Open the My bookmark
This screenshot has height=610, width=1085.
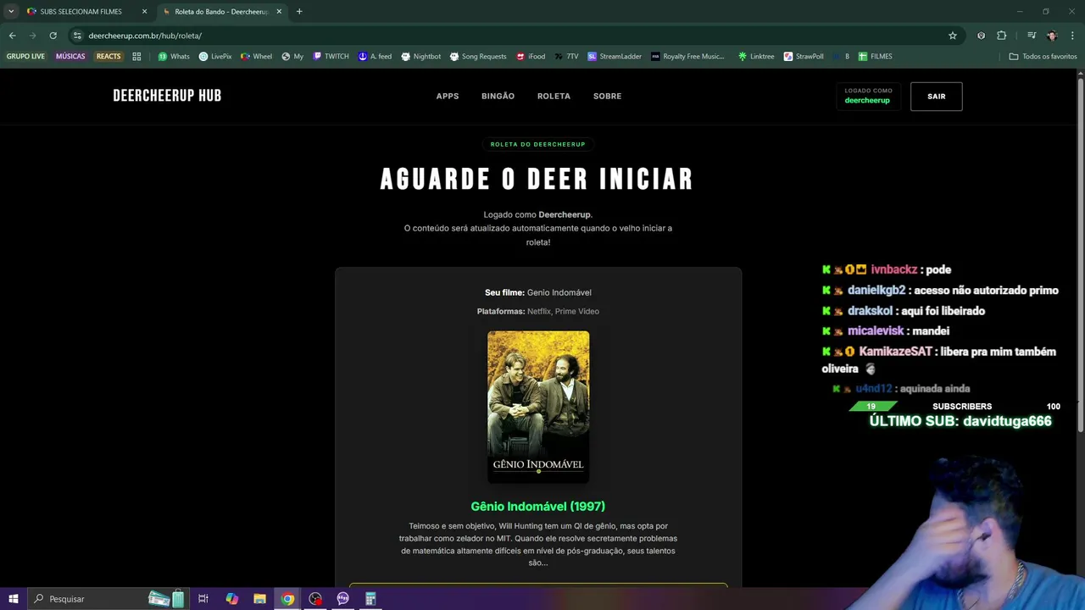tap(292, 56)
